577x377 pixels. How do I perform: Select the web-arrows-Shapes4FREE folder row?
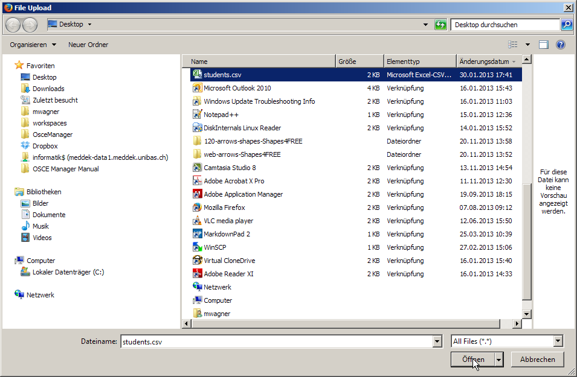(x=356, y=154)
